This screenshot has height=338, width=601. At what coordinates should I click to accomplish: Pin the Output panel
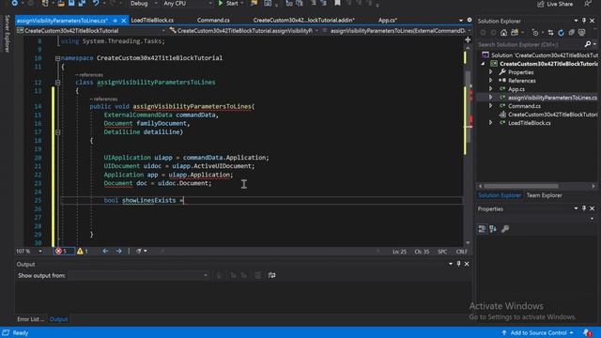458,264
